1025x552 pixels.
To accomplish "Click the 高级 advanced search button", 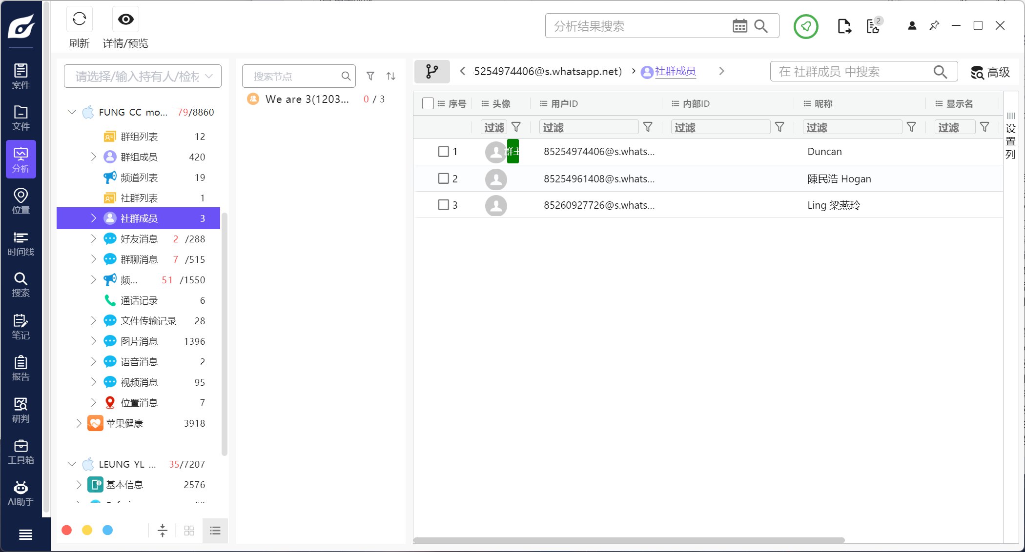I will point(990,72).
